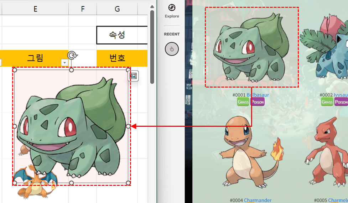Image resolution: width=348 pixels, height=203 pixels.
Task: Select the column F header
Action: click(x=83, y=9)
